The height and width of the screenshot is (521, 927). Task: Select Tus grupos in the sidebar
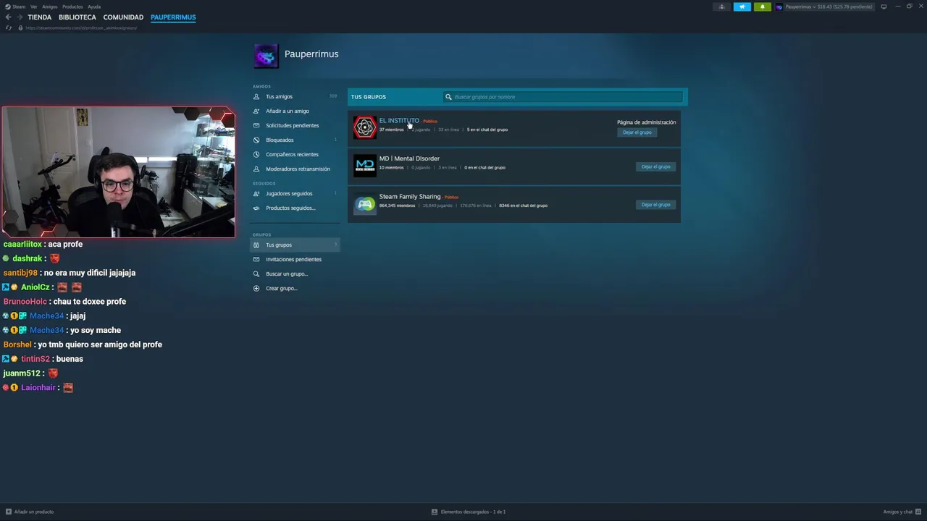295,245
